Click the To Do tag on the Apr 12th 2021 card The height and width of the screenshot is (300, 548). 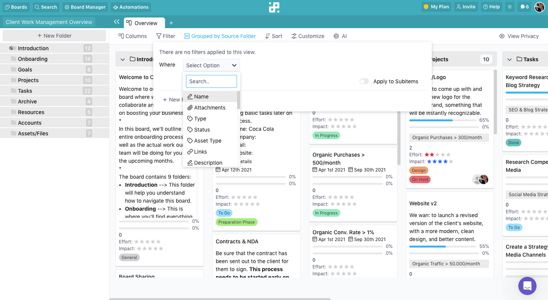(224, 213)
